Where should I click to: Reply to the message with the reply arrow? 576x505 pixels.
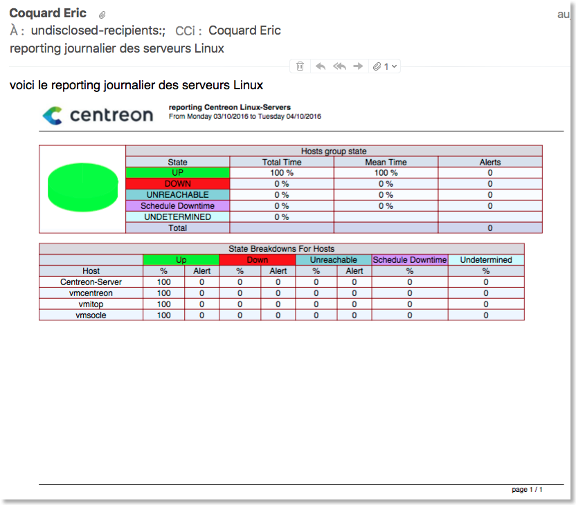pos(320,66)
